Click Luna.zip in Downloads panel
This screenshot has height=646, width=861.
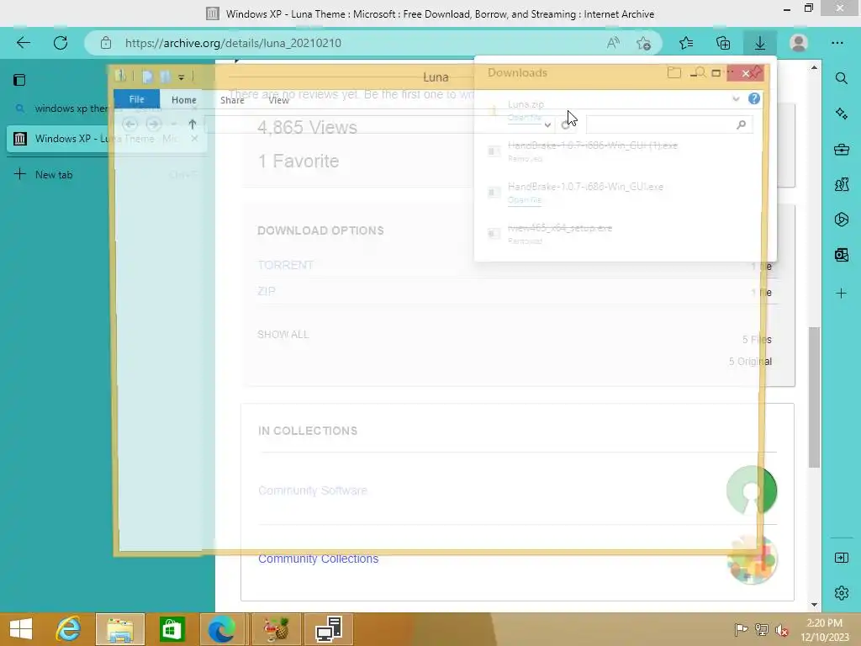coord(526,104)
